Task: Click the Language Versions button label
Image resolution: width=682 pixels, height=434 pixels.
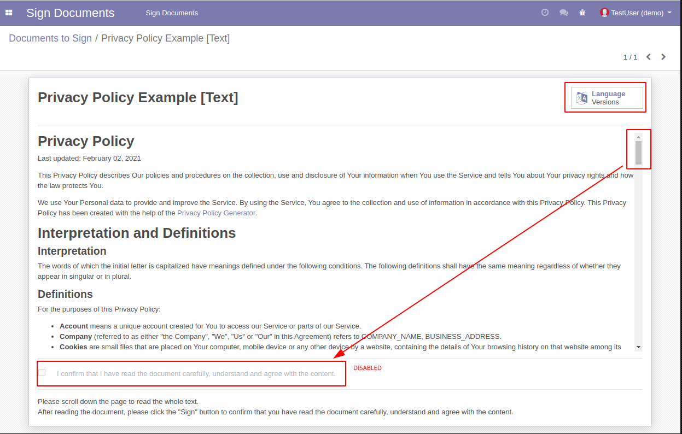Action: tap(608, 98)
